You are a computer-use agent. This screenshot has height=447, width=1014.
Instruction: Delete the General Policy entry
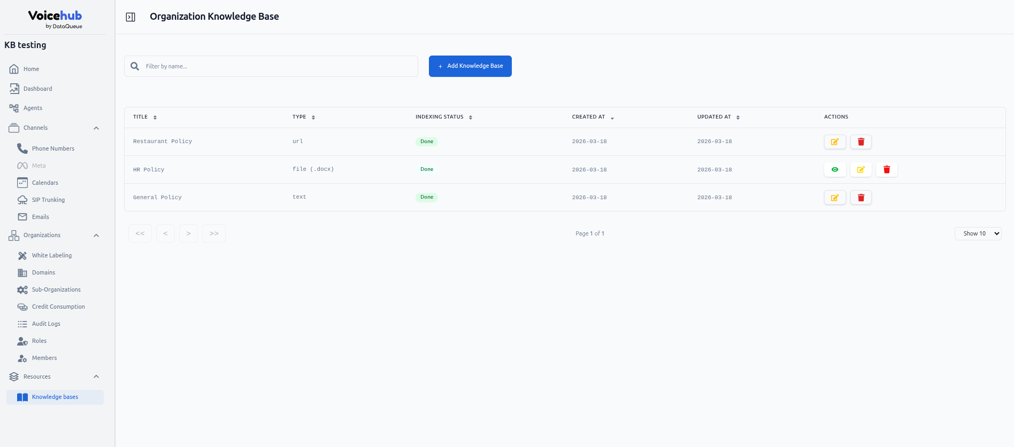click(861, 198)
